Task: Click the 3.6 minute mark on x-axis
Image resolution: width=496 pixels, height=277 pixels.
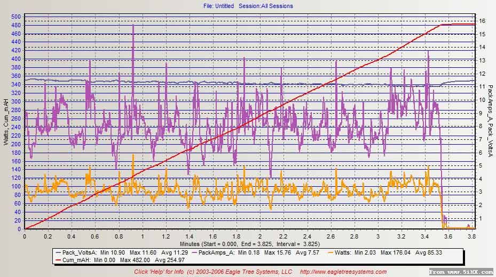Action: point(448,236)
